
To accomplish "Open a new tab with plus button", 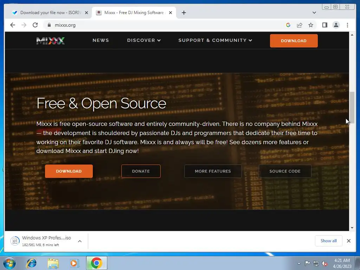I will [184, 13].
